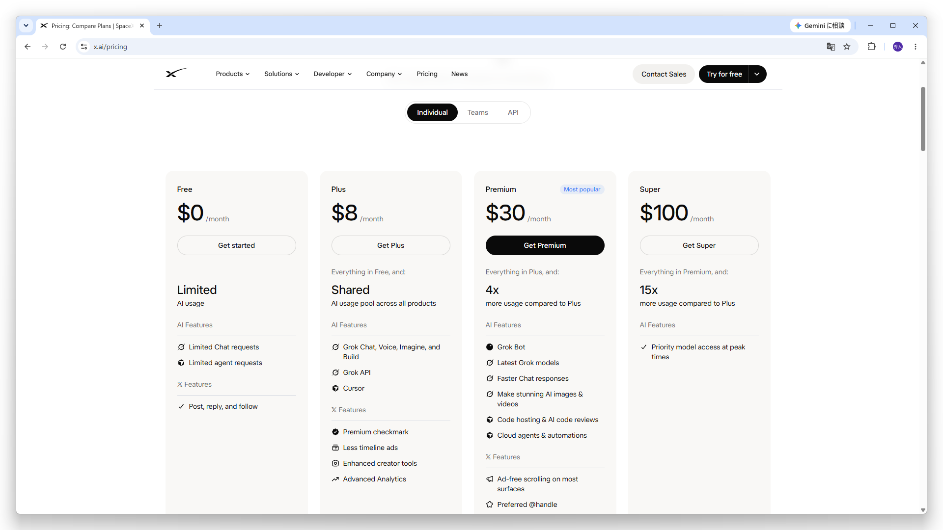Click the Ad-free scrolling megaphone icon

(x=490, y=479)
